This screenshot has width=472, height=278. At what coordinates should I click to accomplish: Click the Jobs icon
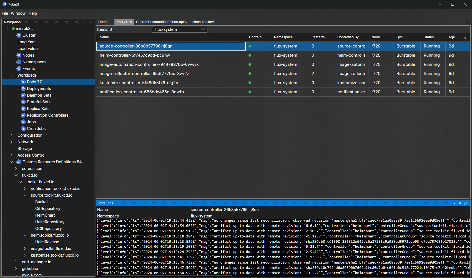point(23,122)
